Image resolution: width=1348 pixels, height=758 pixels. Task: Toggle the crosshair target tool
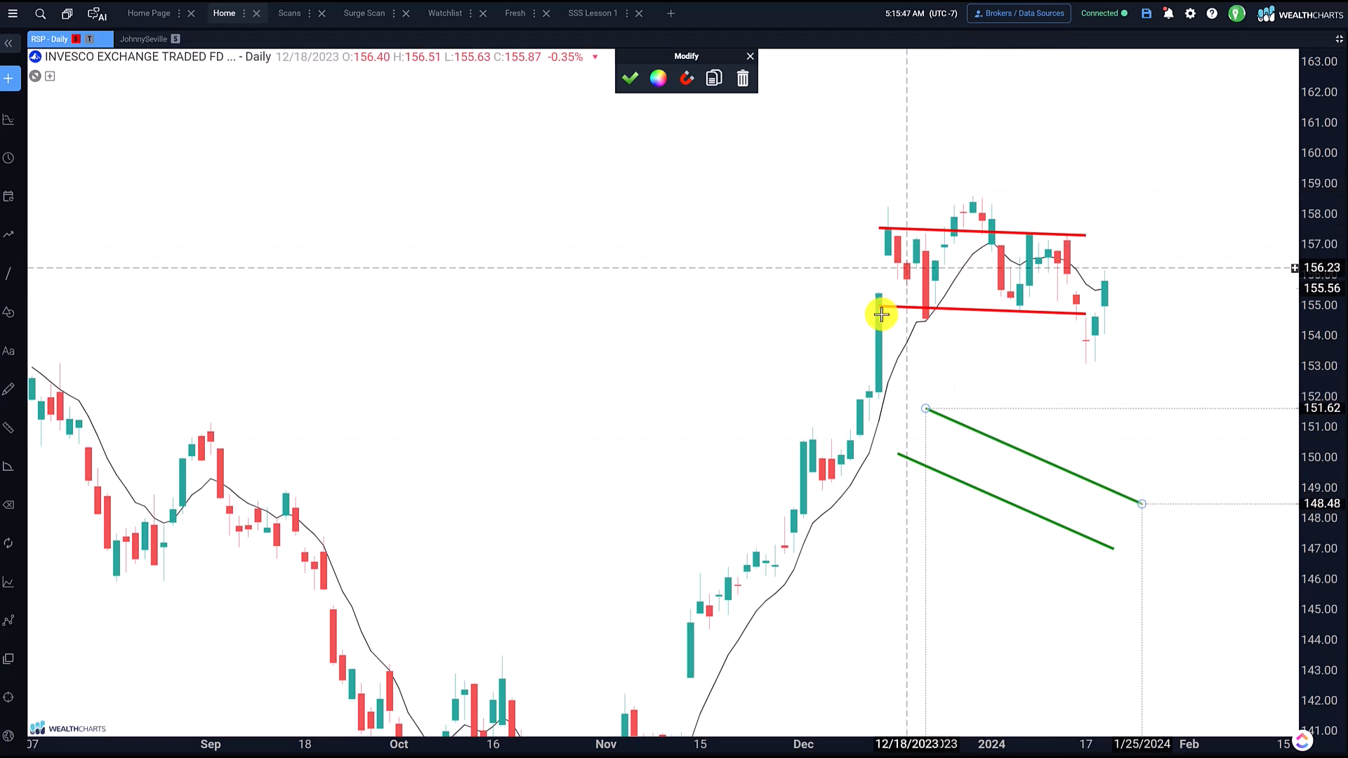(8, 697)
